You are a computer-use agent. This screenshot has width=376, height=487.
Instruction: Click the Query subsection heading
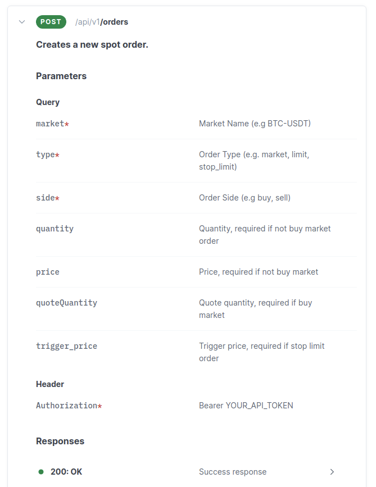click(48, 102)
